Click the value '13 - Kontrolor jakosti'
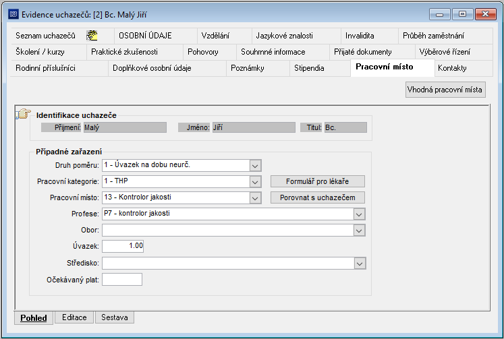This screenshot has width=504, height=339. pos(138,197)
